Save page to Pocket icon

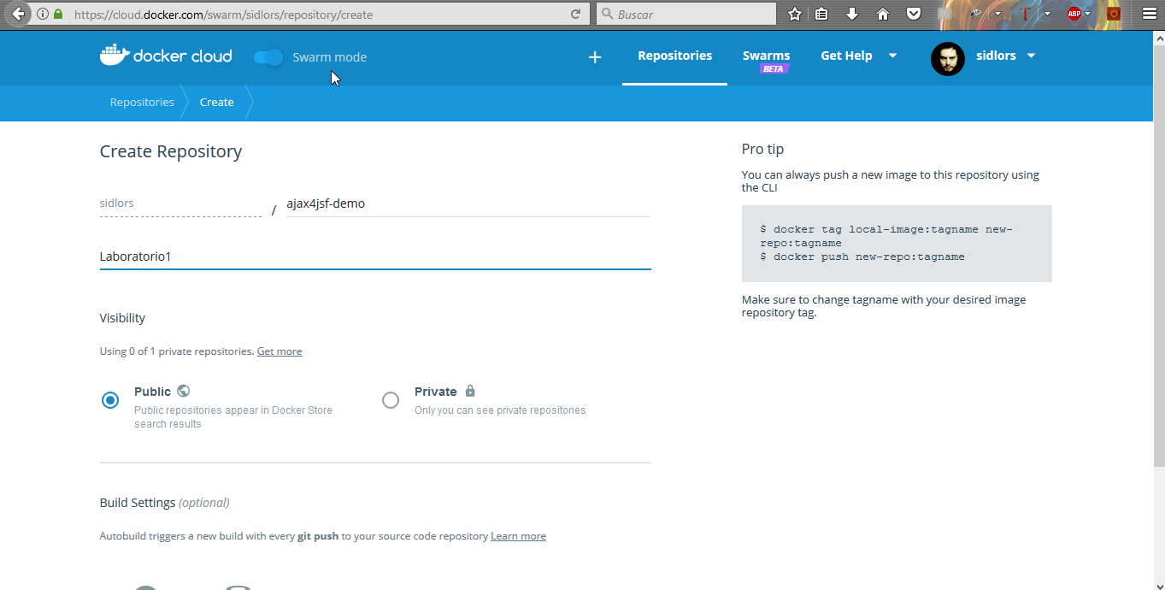coord(914,14)
